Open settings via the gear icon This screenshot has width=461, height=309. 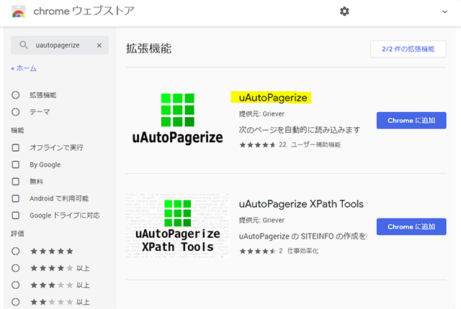(344, 11)
